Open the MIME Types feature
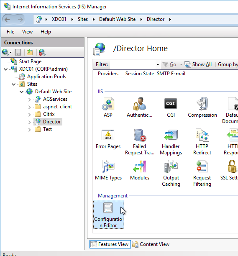 pyautogui.click(x=108, y=170)
